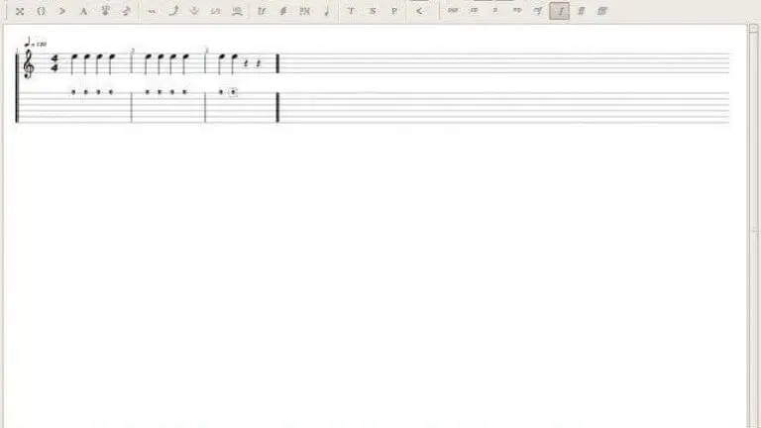Enable the accentuated note (>) effect

pyautogui.click(x=62, y=11)
